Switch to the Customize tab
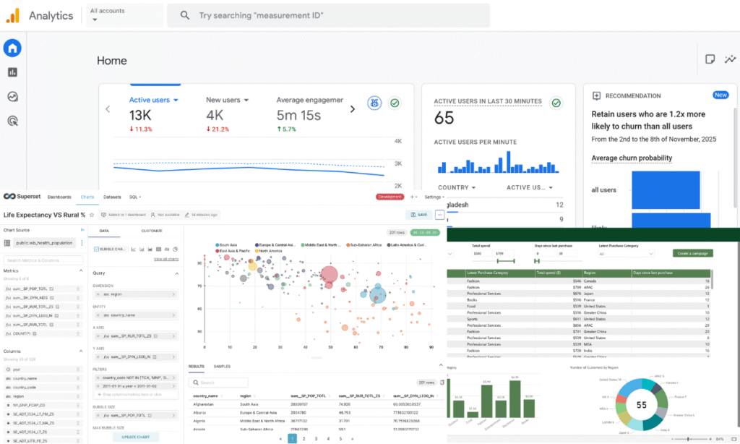740x444 pixels. [x=152, y=231]
